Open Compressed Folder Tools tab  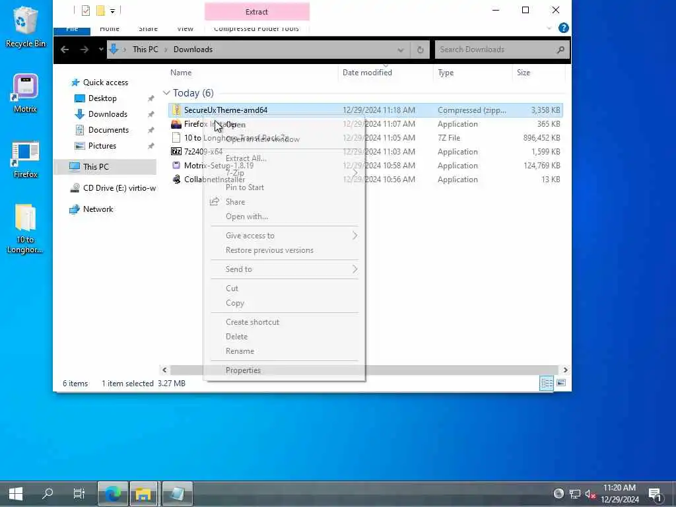[x=257, y=29]
